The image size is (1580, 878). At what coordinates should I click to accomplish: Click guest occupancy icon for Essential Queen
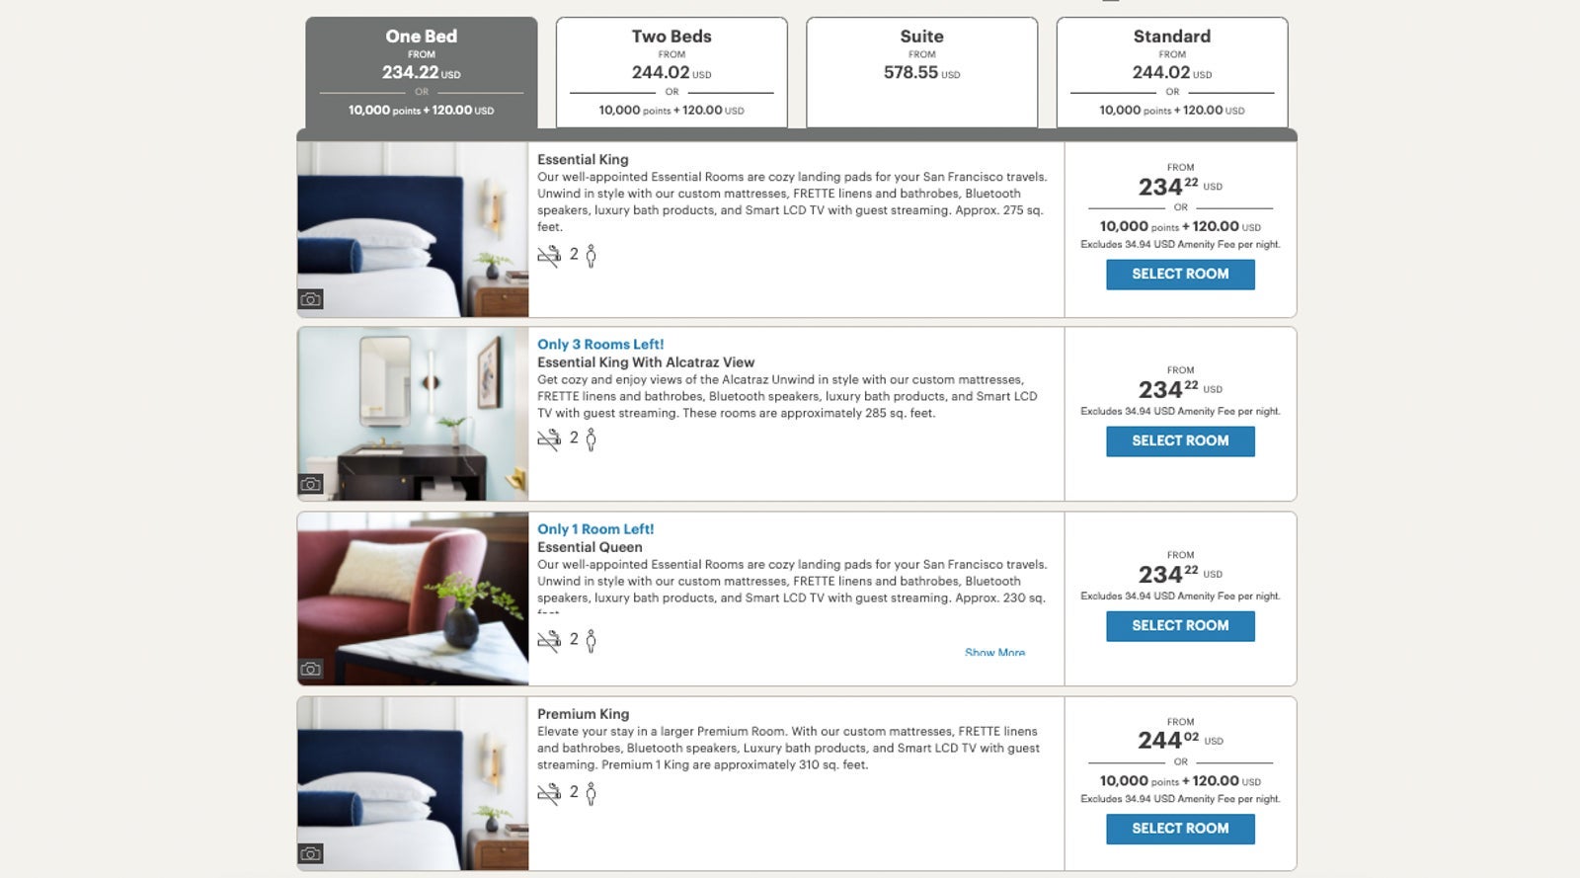coord(591,641)
